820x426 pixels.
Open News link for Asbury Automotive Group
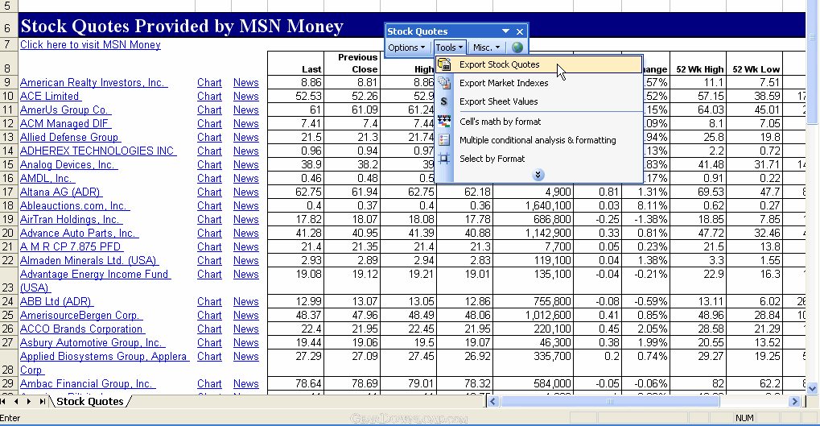pos(245,342)
